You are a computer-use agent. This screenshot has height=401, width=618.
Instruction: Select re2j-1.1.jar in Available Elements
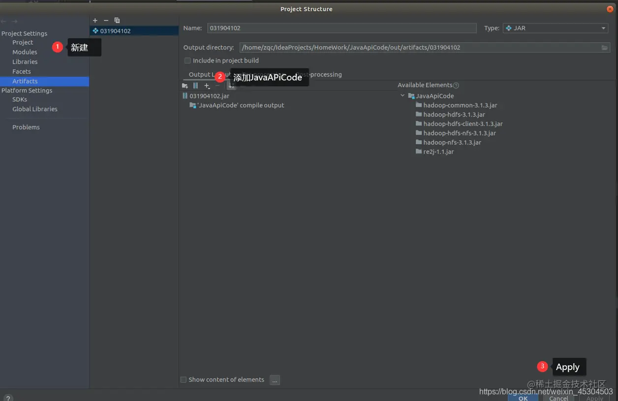click(x=438, y=152)
